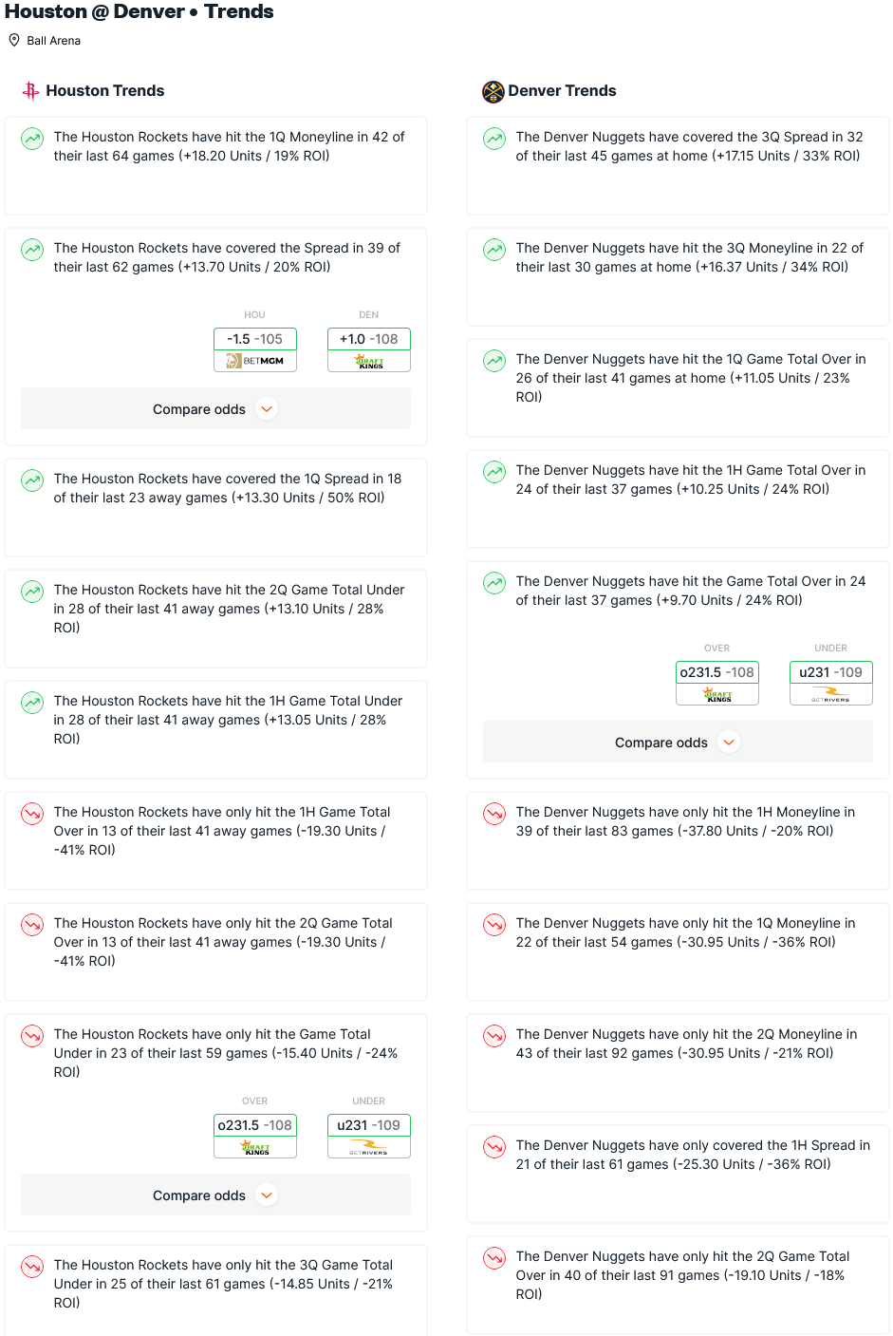Select the DEN +1.0 -108 spread odds
This screenshot has width=893, height=1336.
click(x=369, y=339)
